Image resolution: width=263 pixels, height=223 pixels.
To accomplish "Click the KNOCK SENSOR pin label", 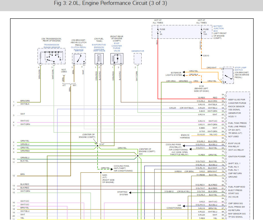I will (236, 106).
